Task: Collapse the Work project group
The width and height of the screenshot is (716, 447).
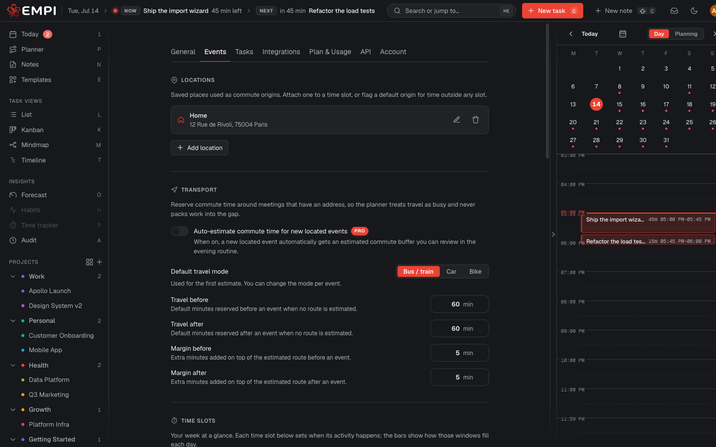Action: [x=13, y=276]
